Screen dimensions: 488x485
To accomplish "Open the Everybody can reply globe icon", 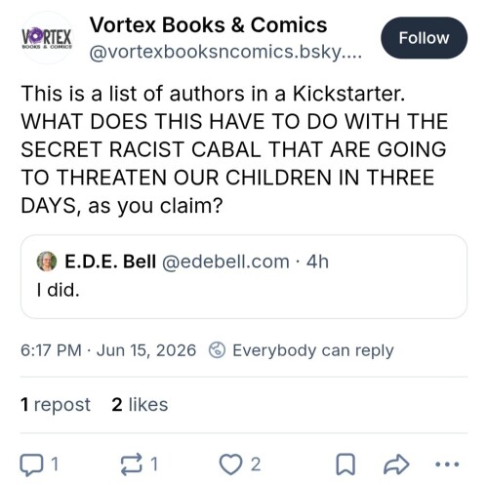I will click(x=217, y=350).
